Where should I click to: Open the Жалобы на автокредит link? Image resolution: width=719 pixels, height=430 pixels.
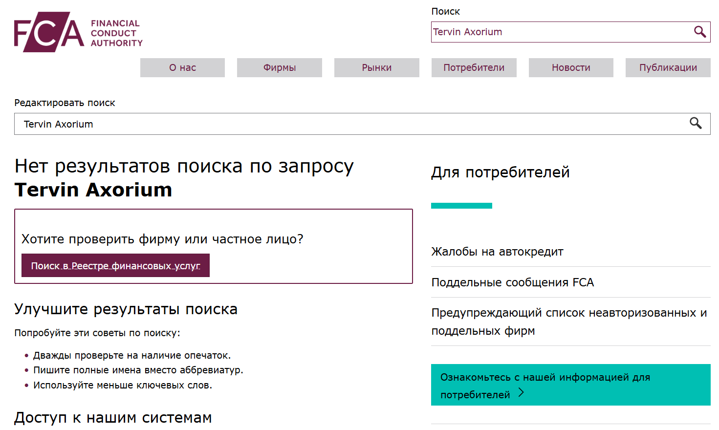[497, 251]
